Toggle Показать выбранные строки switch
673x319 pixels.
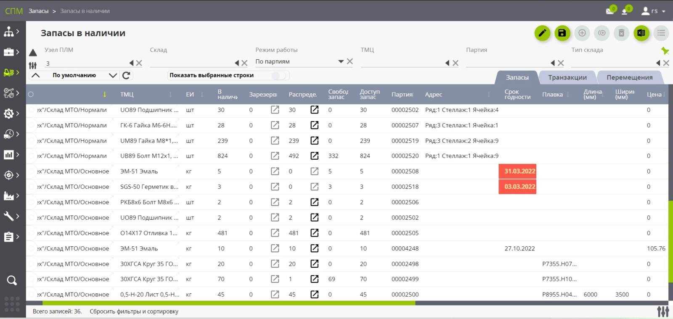tap(279, 76)
